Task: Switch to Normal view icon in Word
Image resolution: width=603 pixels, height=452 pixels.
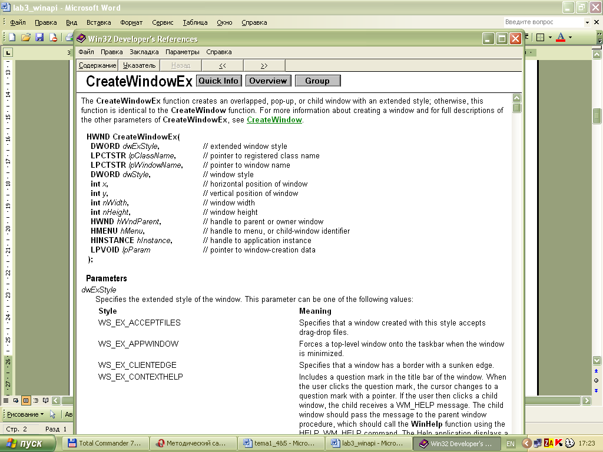Action: [x=6, y=400]
